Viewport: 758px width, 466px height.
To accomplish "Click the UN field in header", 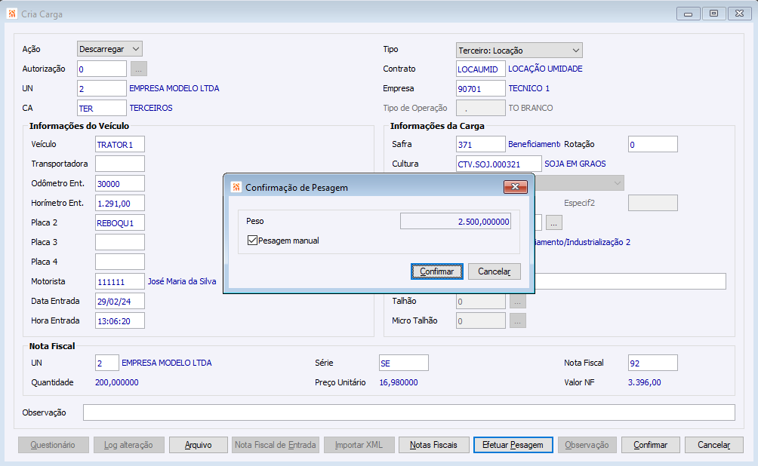I will coord(102,88).
